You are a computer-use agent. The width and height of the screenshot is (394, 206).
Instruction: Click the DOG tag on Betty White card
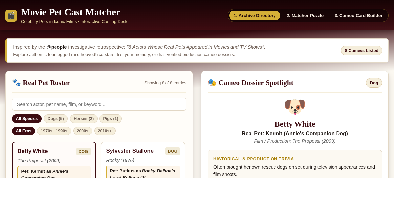[83, 152]
